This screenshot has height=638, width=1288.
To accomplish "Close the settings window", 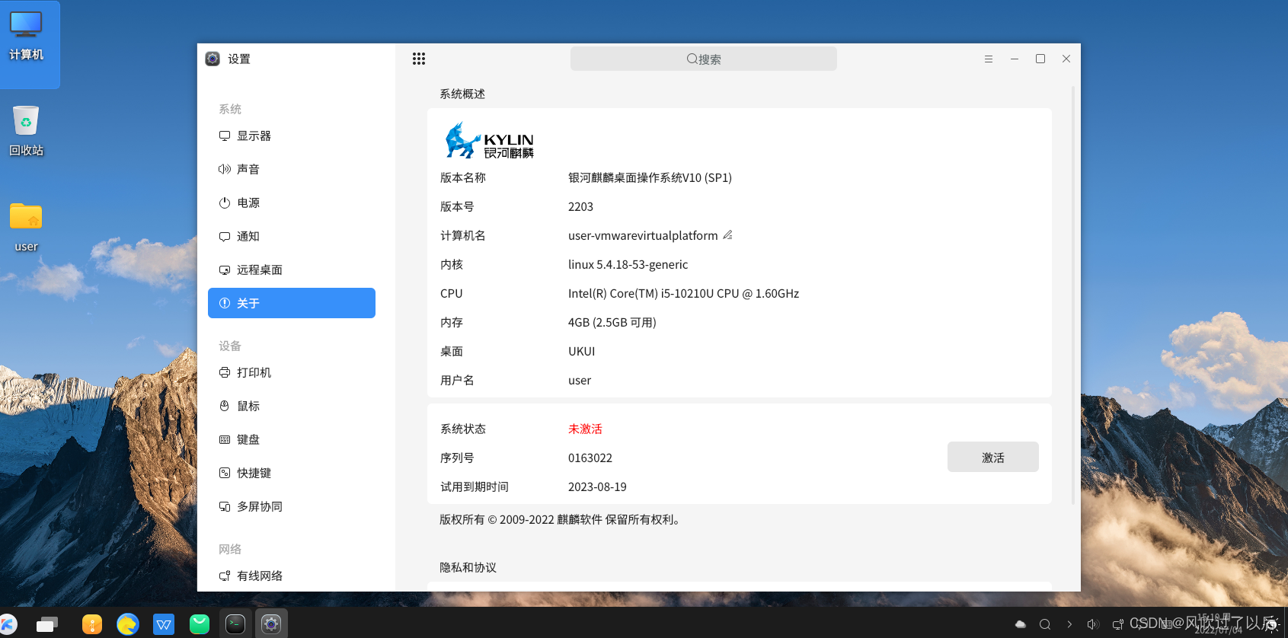I will click(1066, 59).
